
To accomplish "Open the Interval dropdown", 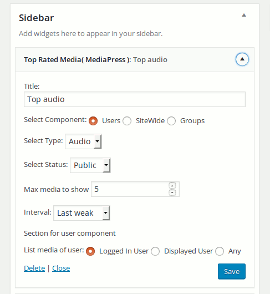I will [x=81, y=213].
